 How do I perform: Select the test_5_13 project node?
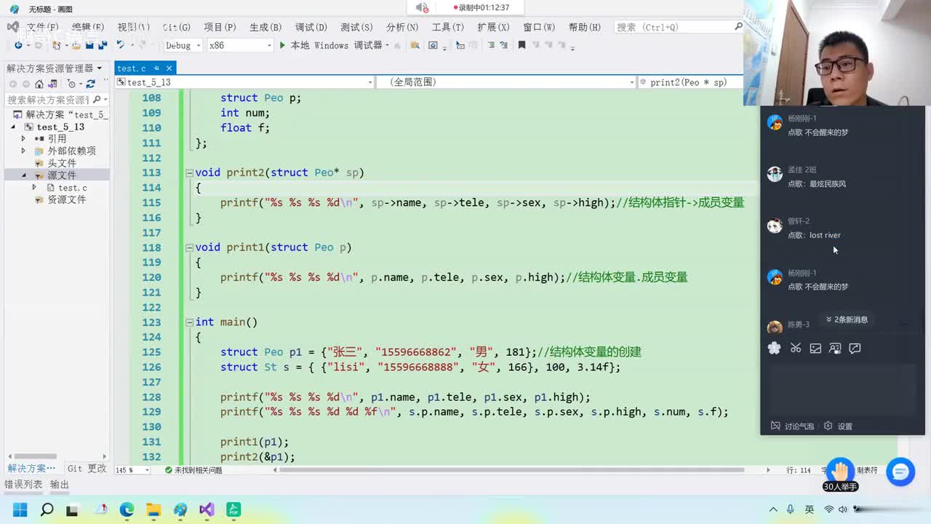[60, 127]
